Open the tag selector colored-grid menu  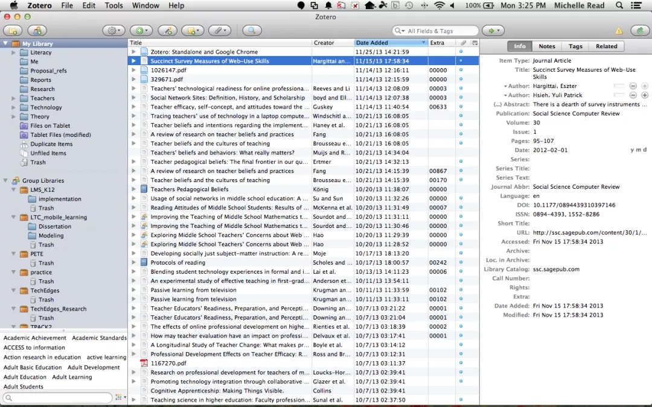[120, 397]
